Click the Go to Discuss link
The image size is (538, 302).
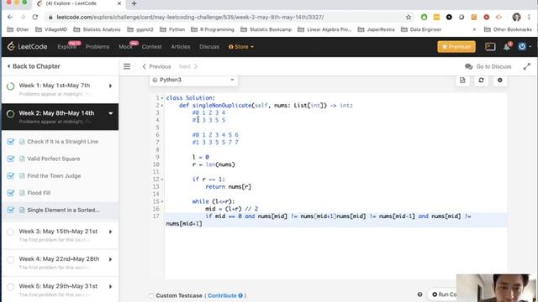click(493, 67)
